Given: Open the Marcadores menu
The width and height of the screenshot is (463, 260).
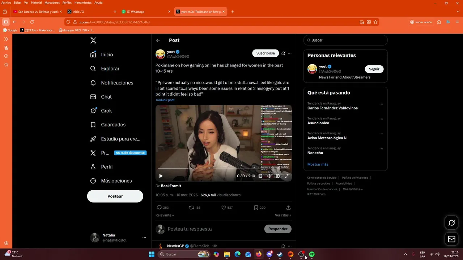Looking at the screenshot, I should tap(52, 3).
